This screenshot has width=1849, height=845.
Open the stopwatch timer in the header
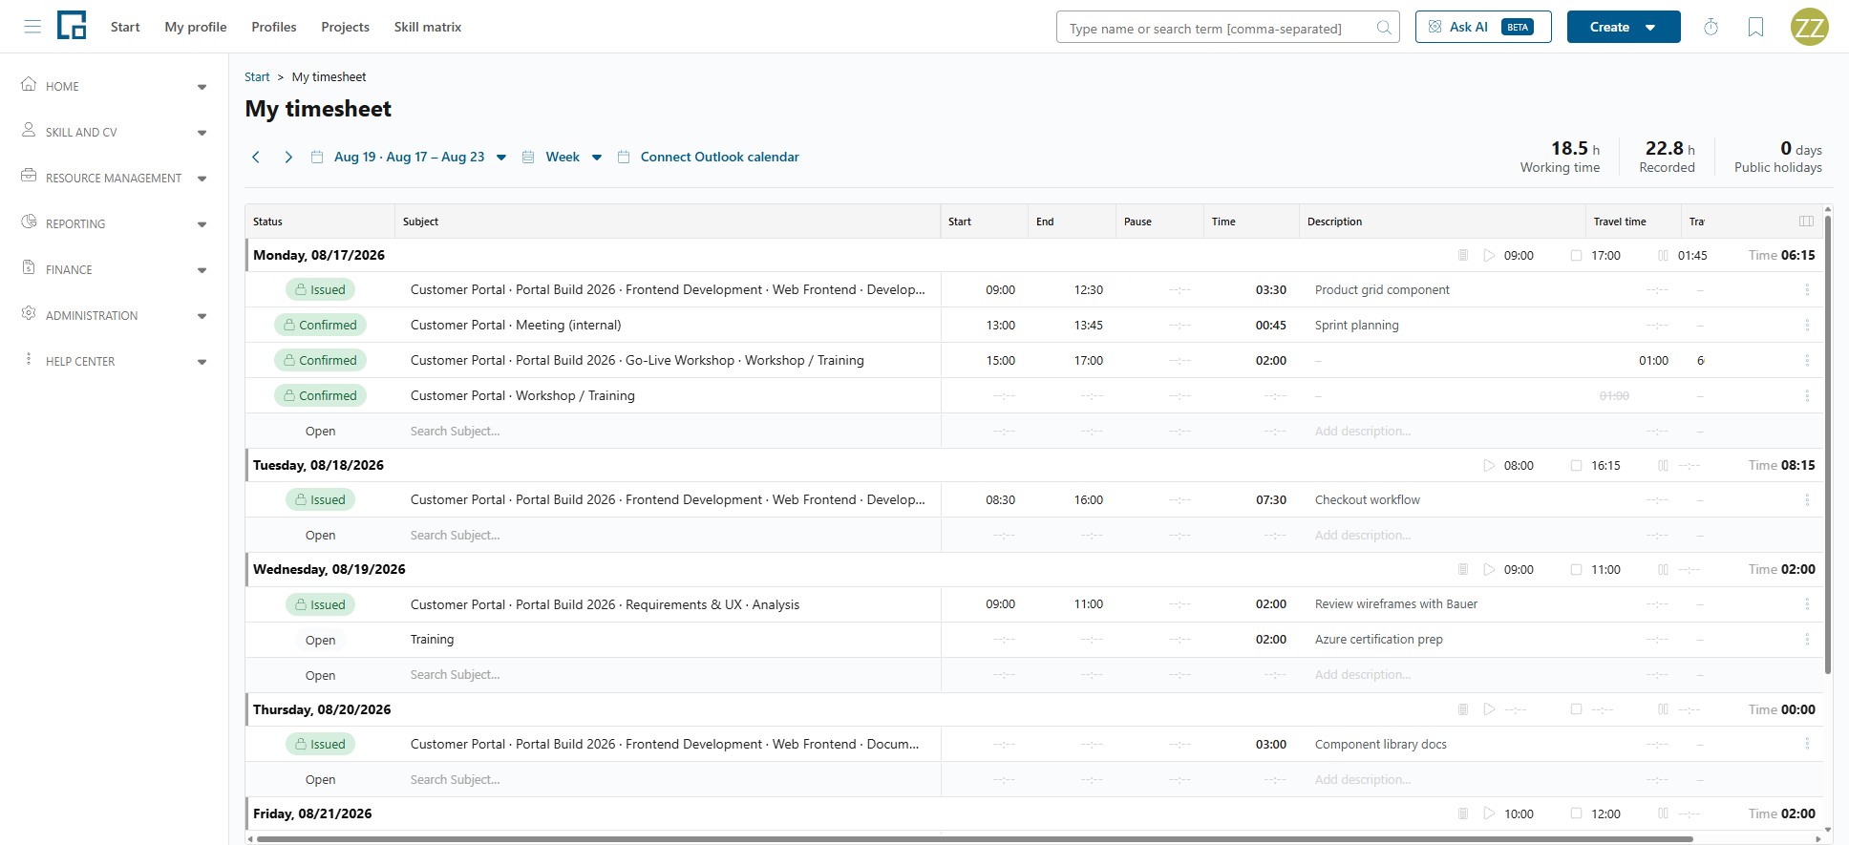[x=1711, y=28]
